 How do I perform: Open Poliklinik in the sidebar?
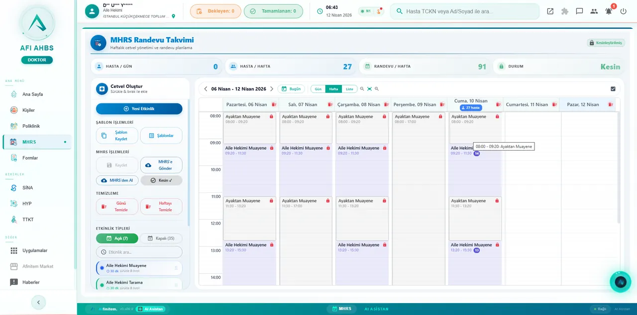coord(37,126)
